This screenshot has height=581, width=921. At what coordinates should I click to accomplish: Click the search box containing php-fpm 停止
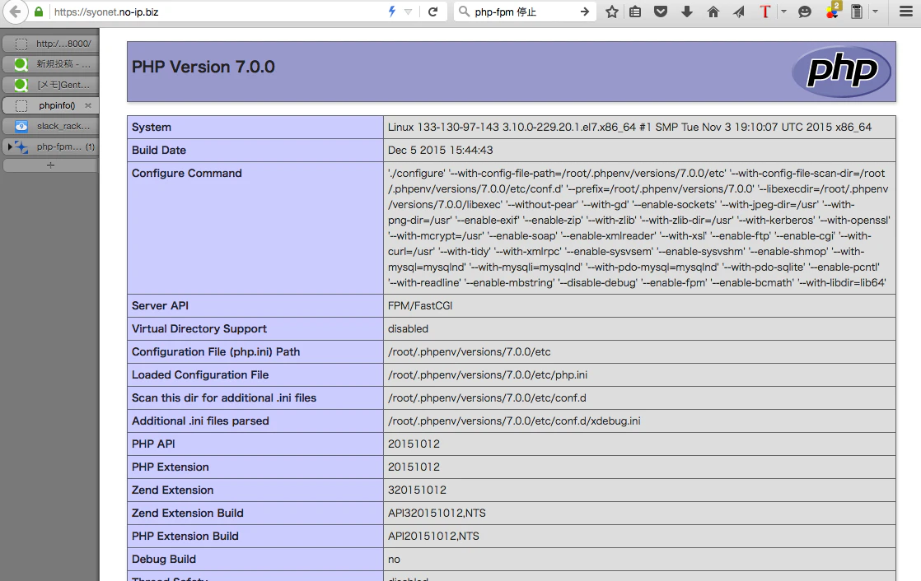pos(526,12)
